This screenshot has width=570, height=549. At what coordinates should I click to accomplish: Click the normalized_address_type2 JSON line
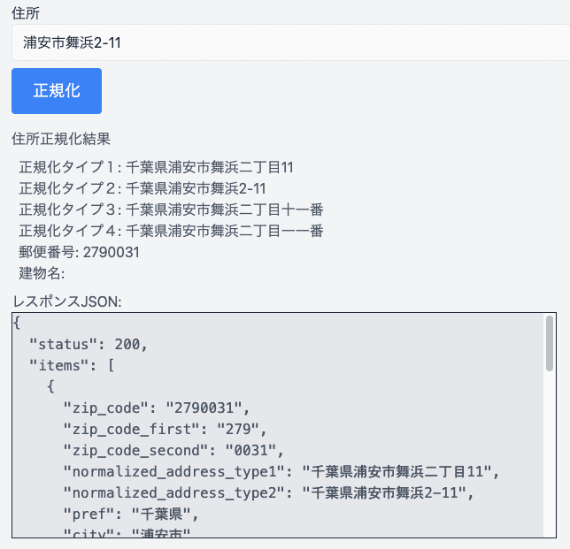click(x=269, y=492)
